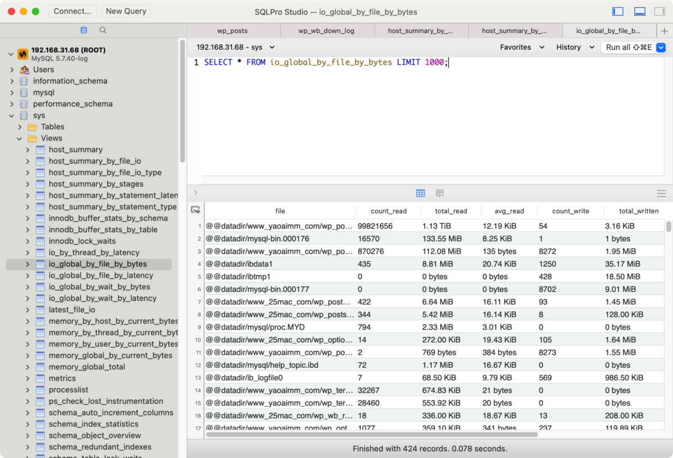673x458 pixels.
Task: Click the Tables folder icon
Action: click(x=32, y=127)
